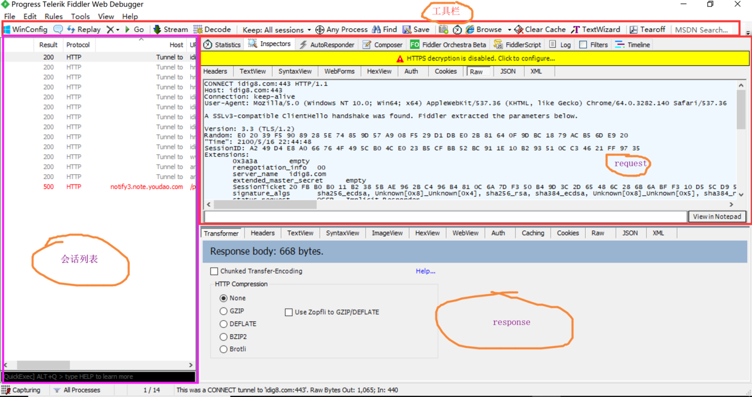Click View in Notepad button
Viewport: 752px width, 397px height.
click(717, 217)
